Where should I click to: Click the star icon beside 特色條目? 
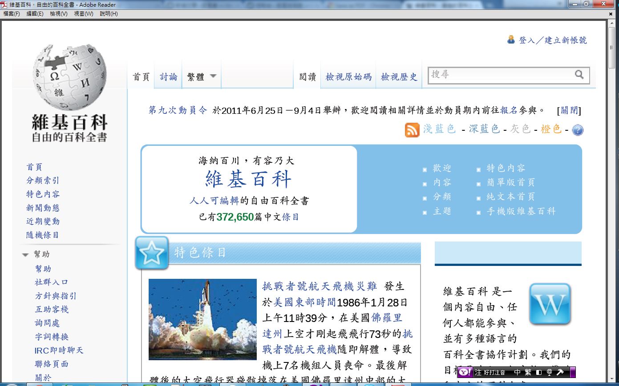pyautogui.click(x=152, y=253)
